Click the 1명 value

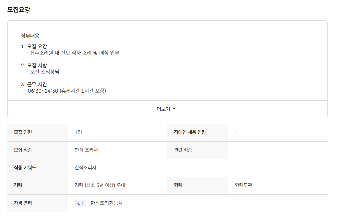coord(78,132)
